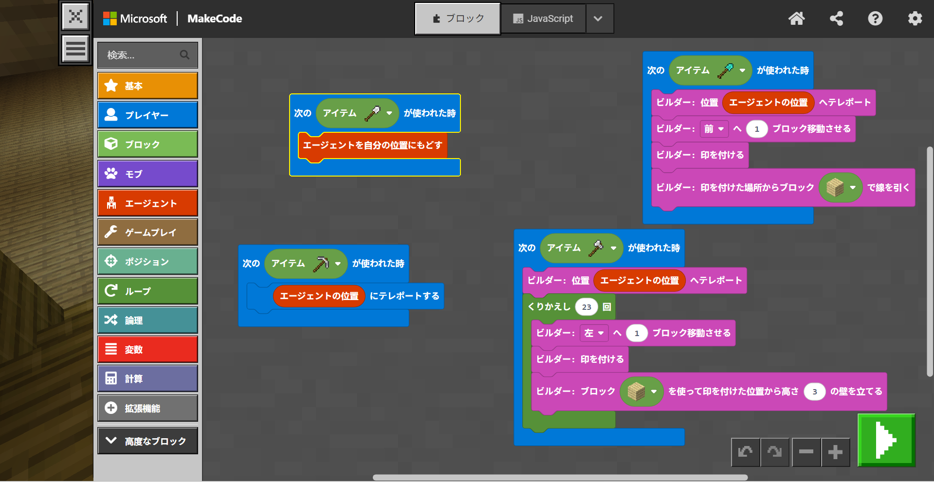Viewport: 934px width, 482px height.
Task: Zoom out of the workspace with minus
Action: coord(806,452)
